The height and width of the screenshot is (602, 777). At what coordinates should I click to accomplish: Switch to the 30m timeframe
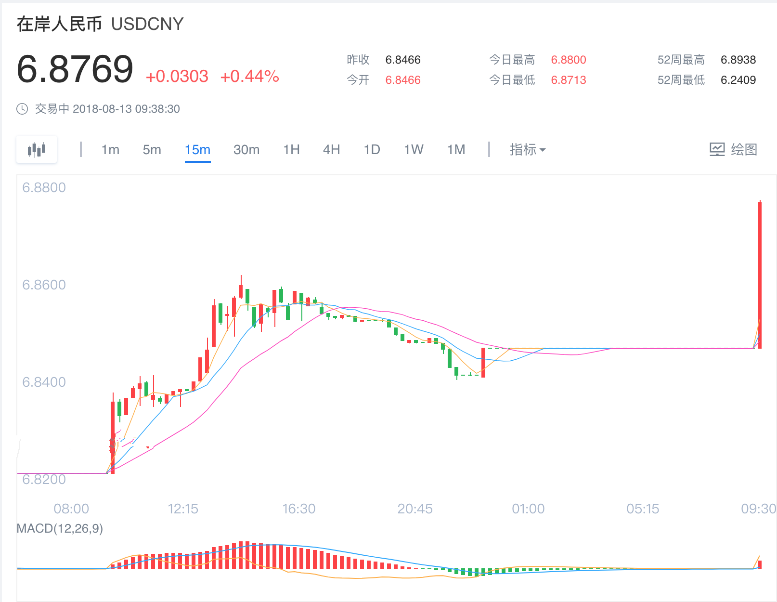(x=246, y=150)
